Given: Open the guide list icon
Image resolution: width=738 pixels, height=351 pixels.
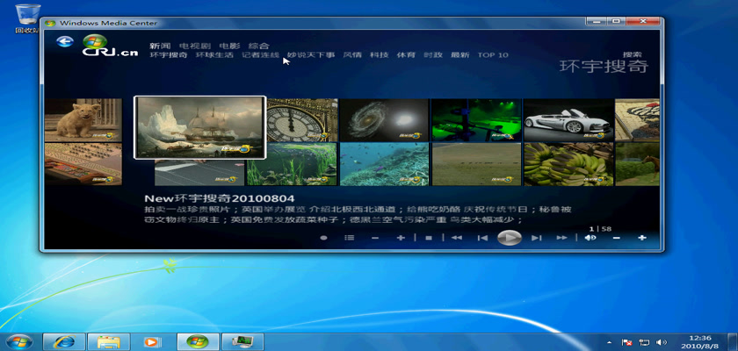Looking at the screenshot, I should click(349, 238).
